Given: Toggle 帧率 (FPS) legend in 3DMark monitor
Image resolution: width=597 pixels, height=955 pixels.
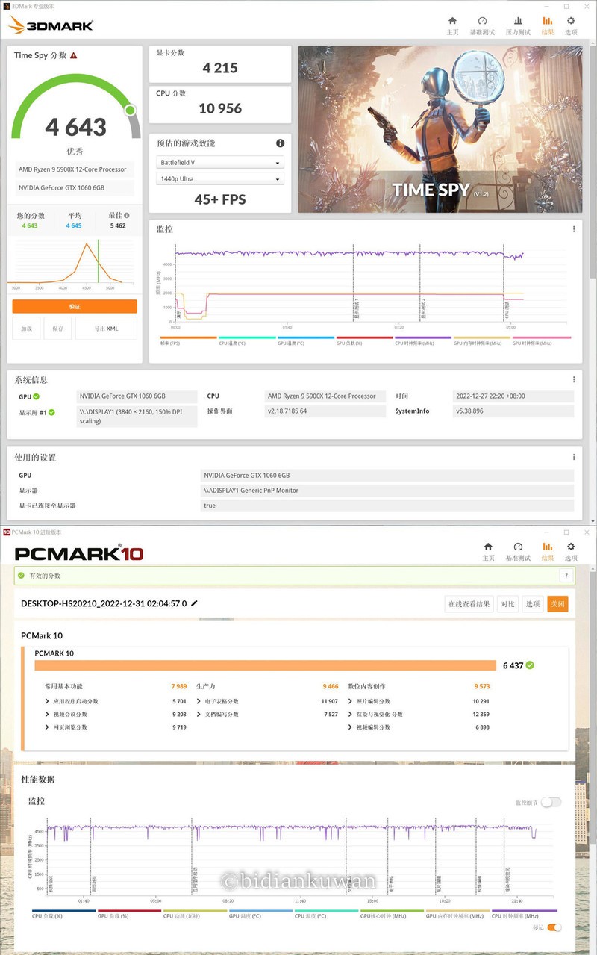Looking at the screenshot, I should point(187,340).
